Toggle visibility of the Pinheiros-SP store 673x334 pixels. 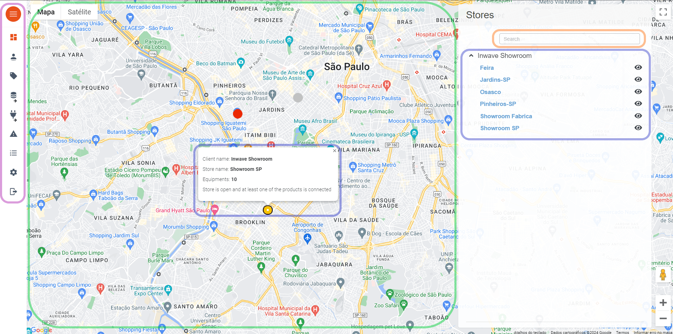638,103
